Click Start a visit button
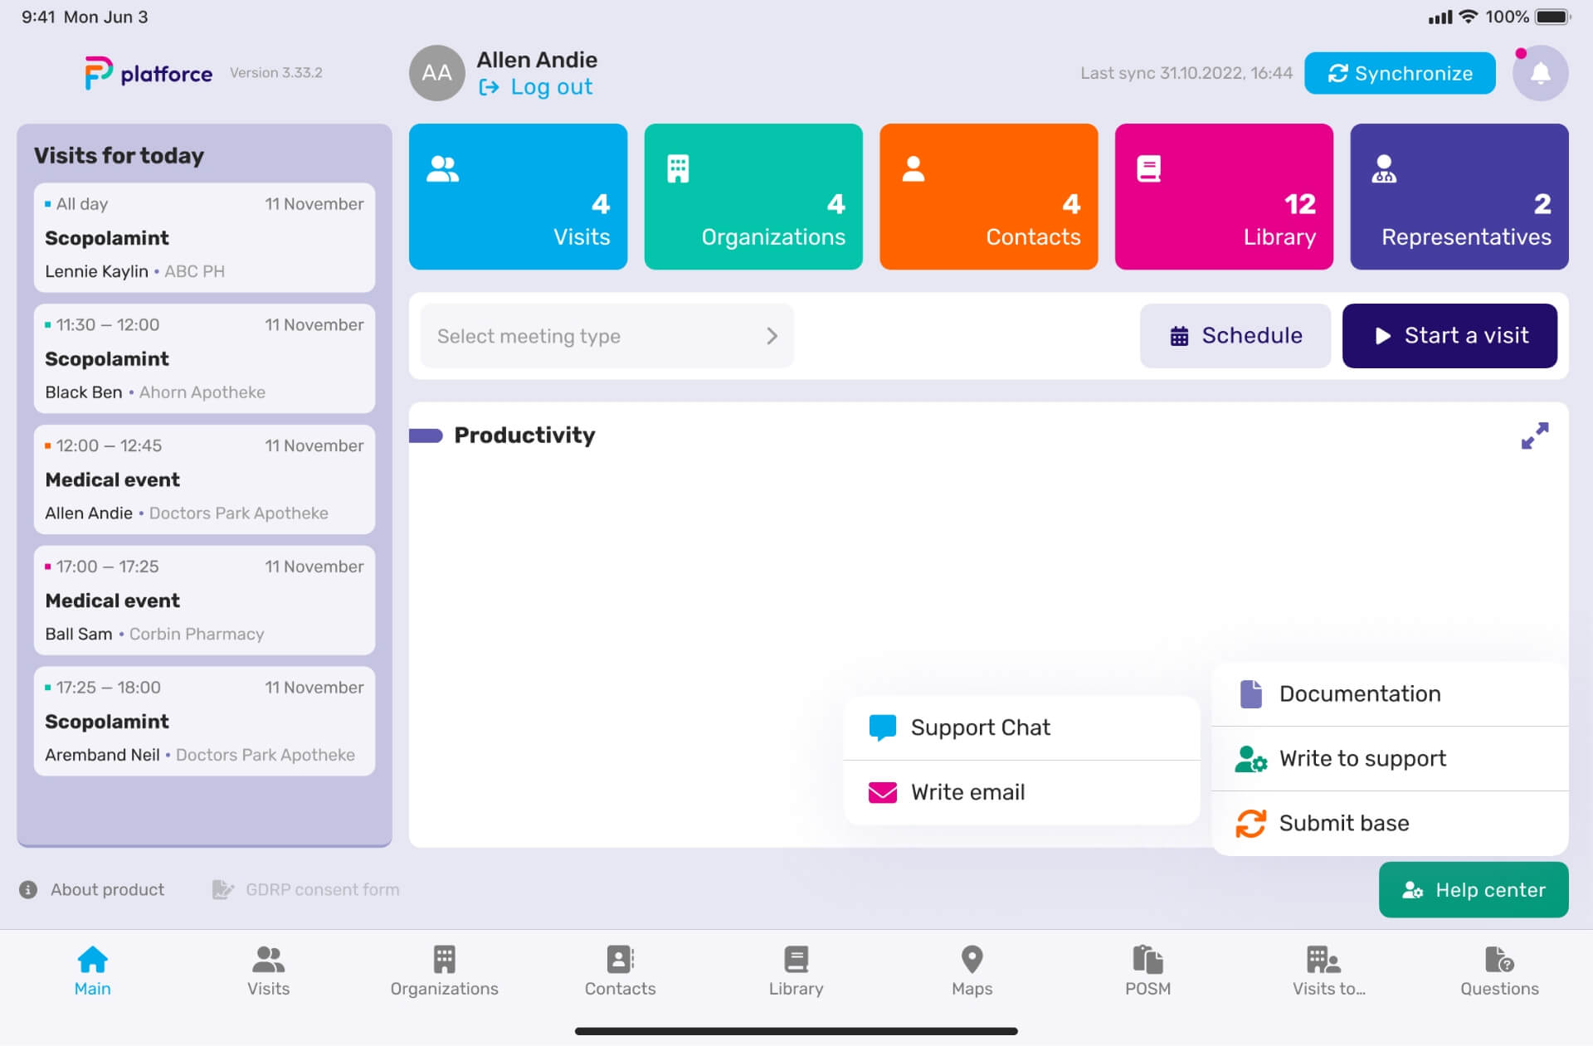This screenshot has height=1046, width=1593. coord(1450,335)
